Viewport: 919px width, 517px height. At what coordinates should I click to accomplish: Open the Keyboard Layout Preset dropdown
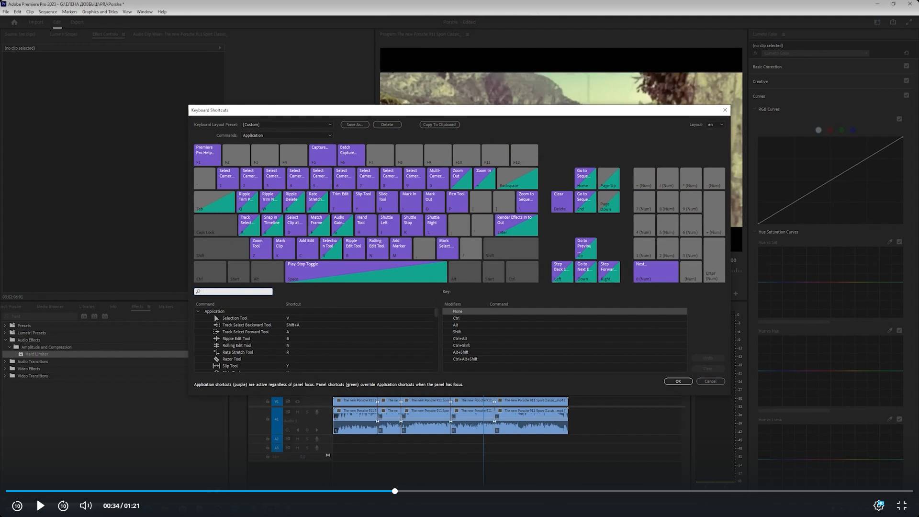[x=287, y=124]
